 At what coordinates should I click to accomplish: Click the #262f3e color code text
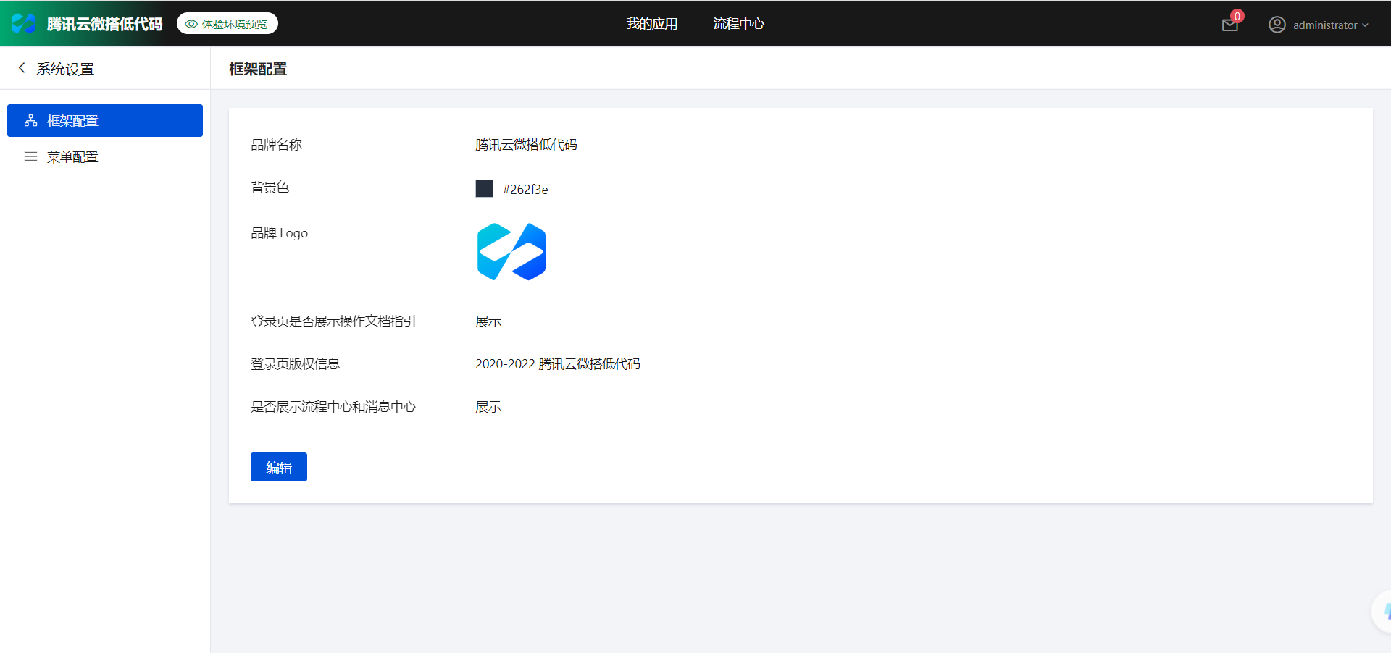click(525, 190)
